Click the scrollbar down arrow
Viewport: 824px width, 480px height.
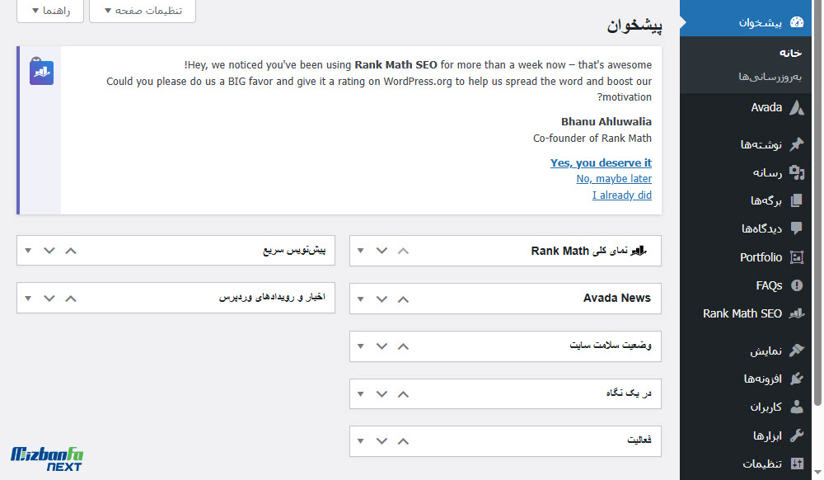pyautogui.click(x=817, y=473)
